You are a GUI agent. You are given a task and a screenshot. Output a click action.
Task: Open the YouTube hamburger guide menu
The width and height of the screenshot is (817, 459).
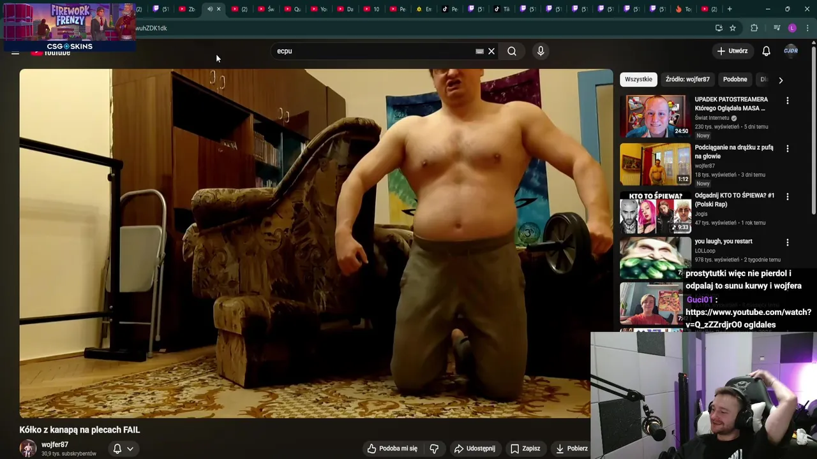(15, 52)
